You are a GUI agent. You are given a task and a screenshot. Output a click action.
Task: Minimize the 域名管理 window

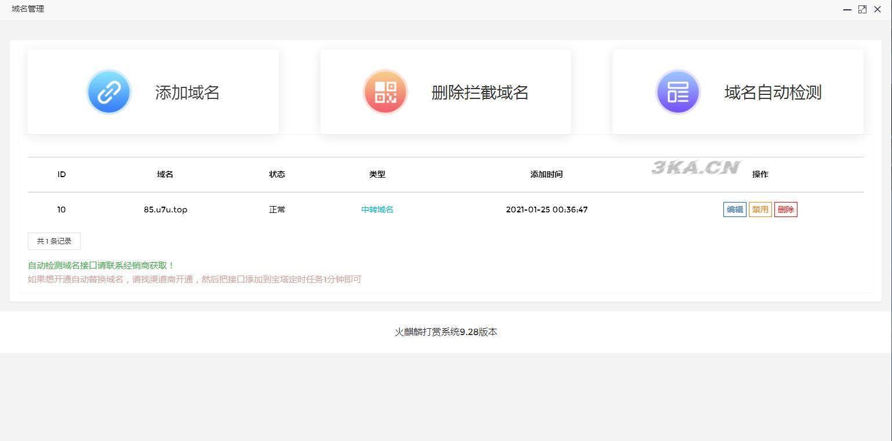tap(847, 9)
